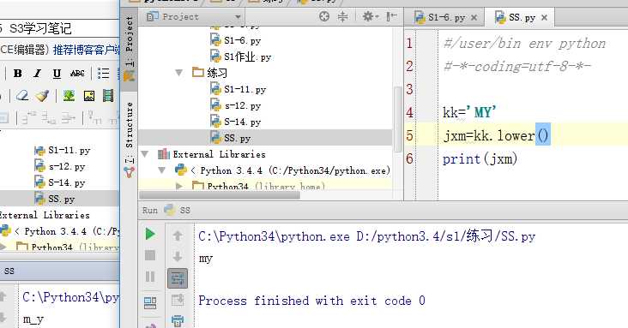Collapse the 练习 folder
628x328 pixels.
(178, 73)
